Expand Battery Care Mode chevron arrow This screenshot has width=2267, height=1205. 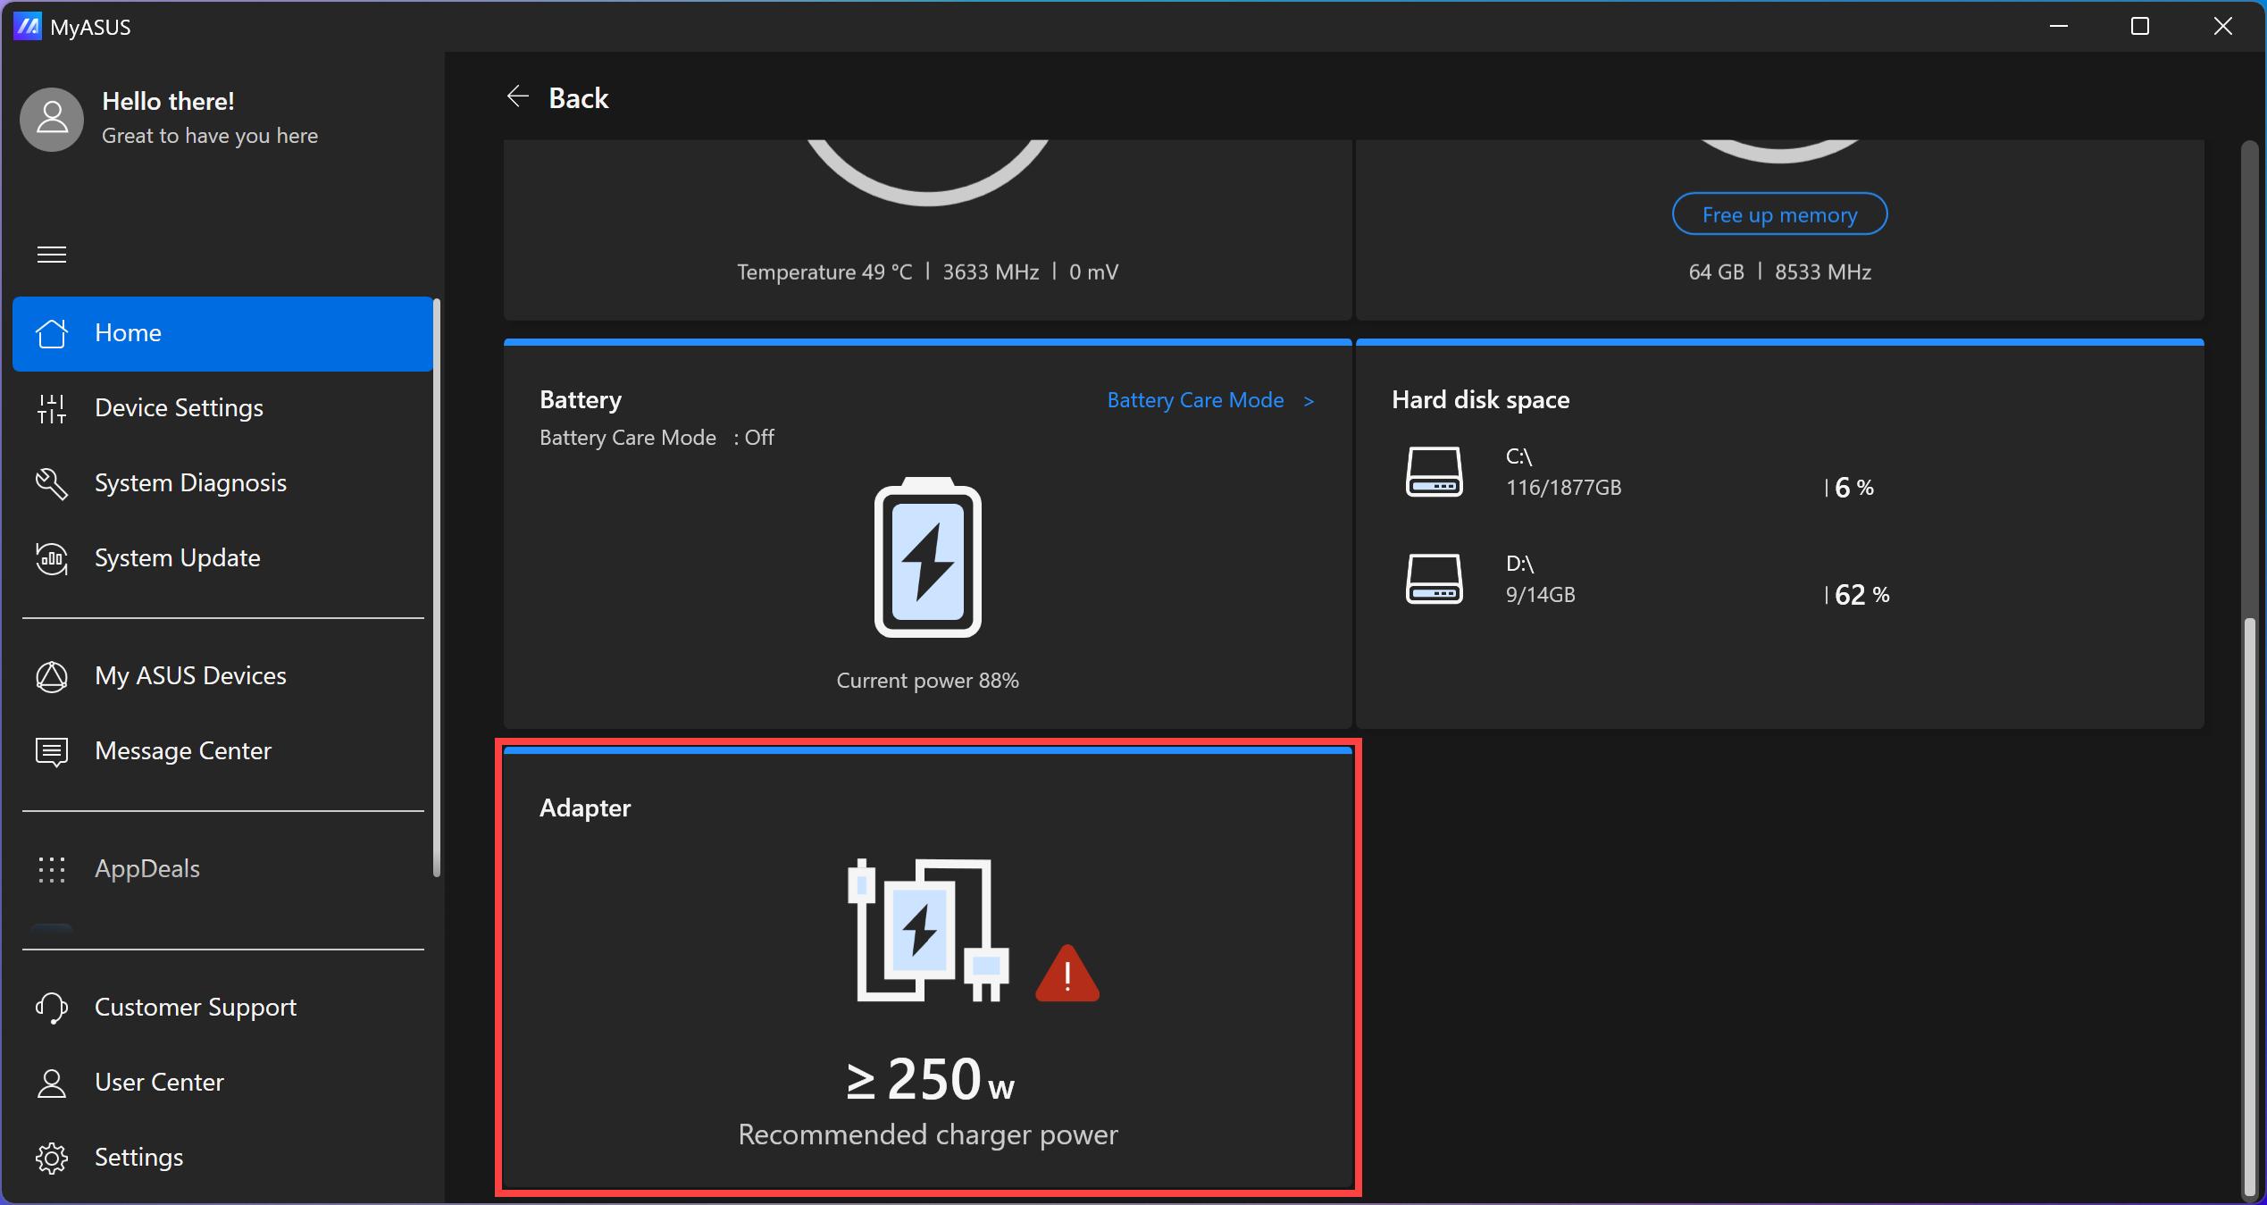(1309, 401)
